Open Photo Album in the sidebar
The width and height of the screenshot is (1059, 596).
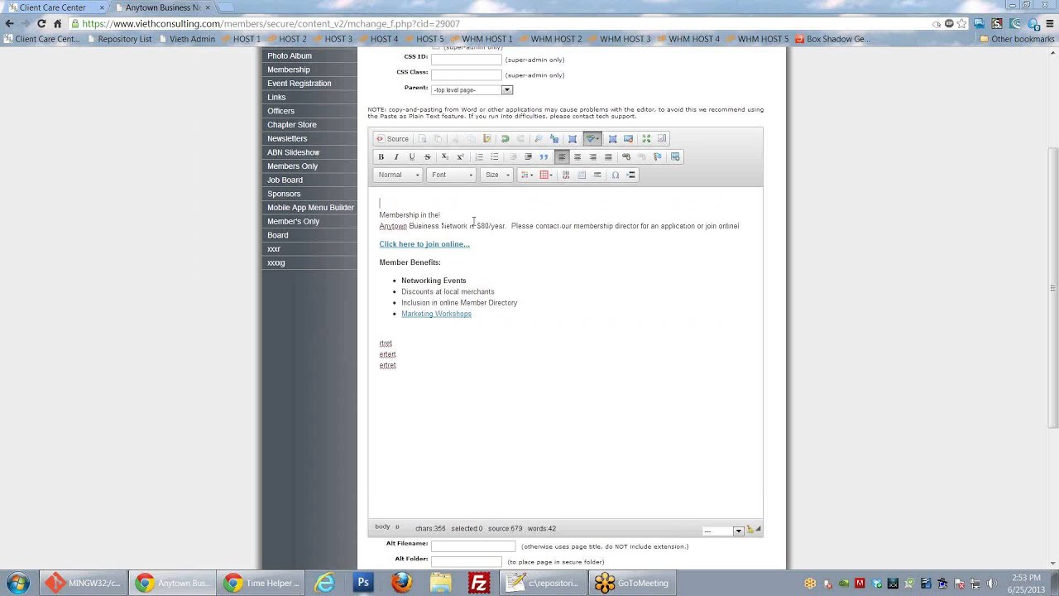click(290, 55)
